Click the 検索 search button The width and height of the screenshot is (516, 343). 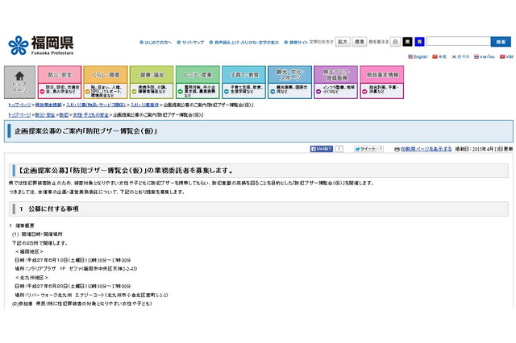pyautogui.click(x=501, y=42)
